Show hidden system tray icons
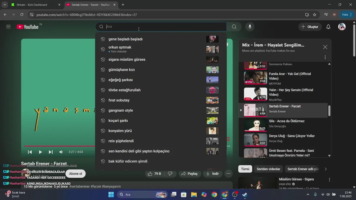The width and height of the screenshot is (356, 200). click(308, 194)
